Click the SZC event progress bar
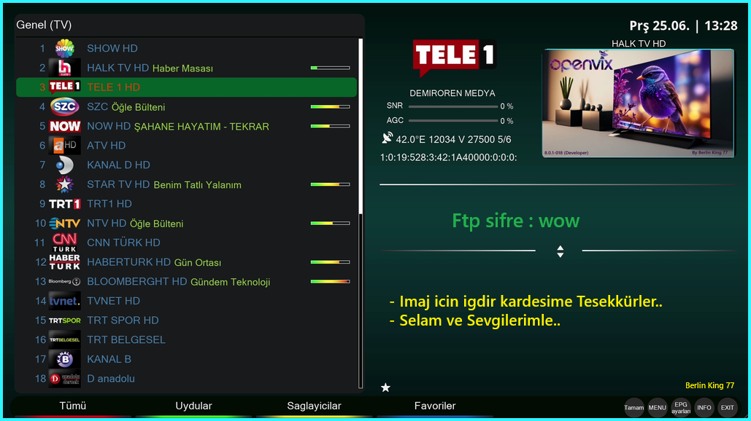 coord(330,106)
